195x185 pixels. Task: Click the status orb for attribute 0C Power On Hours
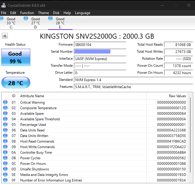click(x=5, y=164)
